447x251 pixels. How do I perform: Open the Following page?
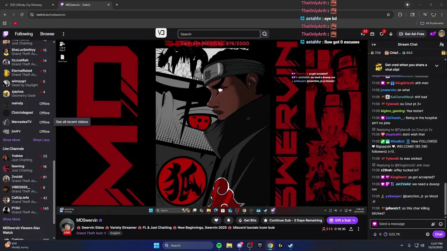pyautogui.click(x=24, y=34)
